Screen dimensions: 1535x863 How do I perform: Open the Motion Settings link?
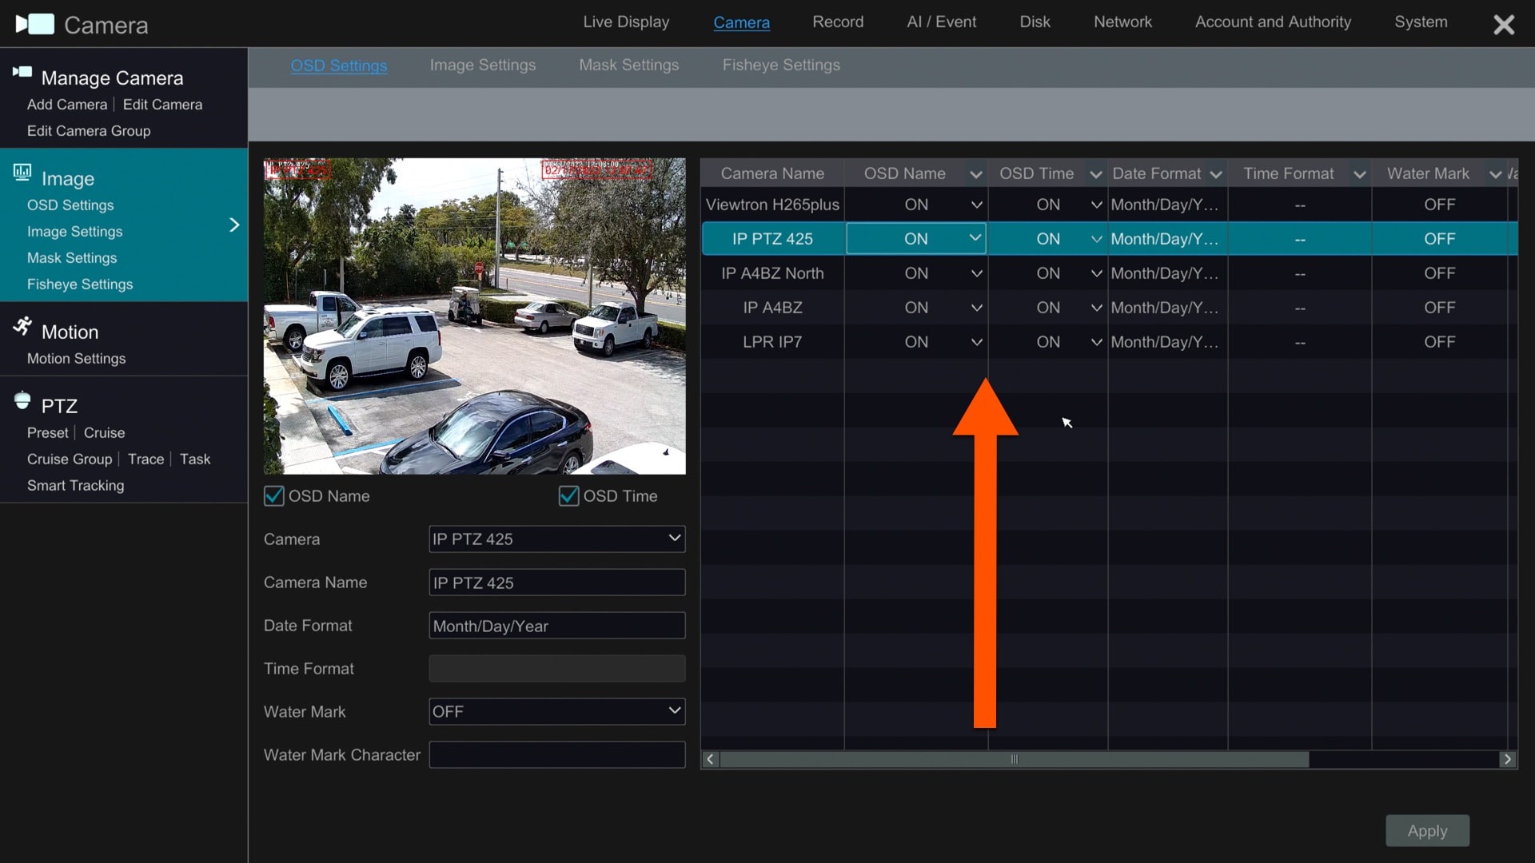pos(76,359)
